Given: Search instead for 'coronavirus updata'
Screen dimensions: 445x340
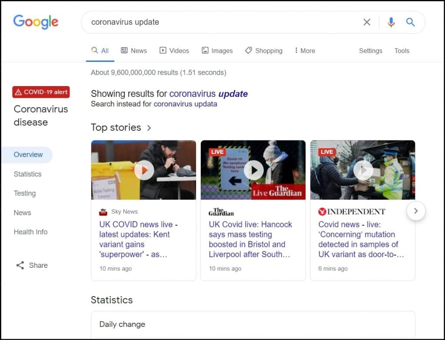Looking at the screenshot, I should point(185,104).
